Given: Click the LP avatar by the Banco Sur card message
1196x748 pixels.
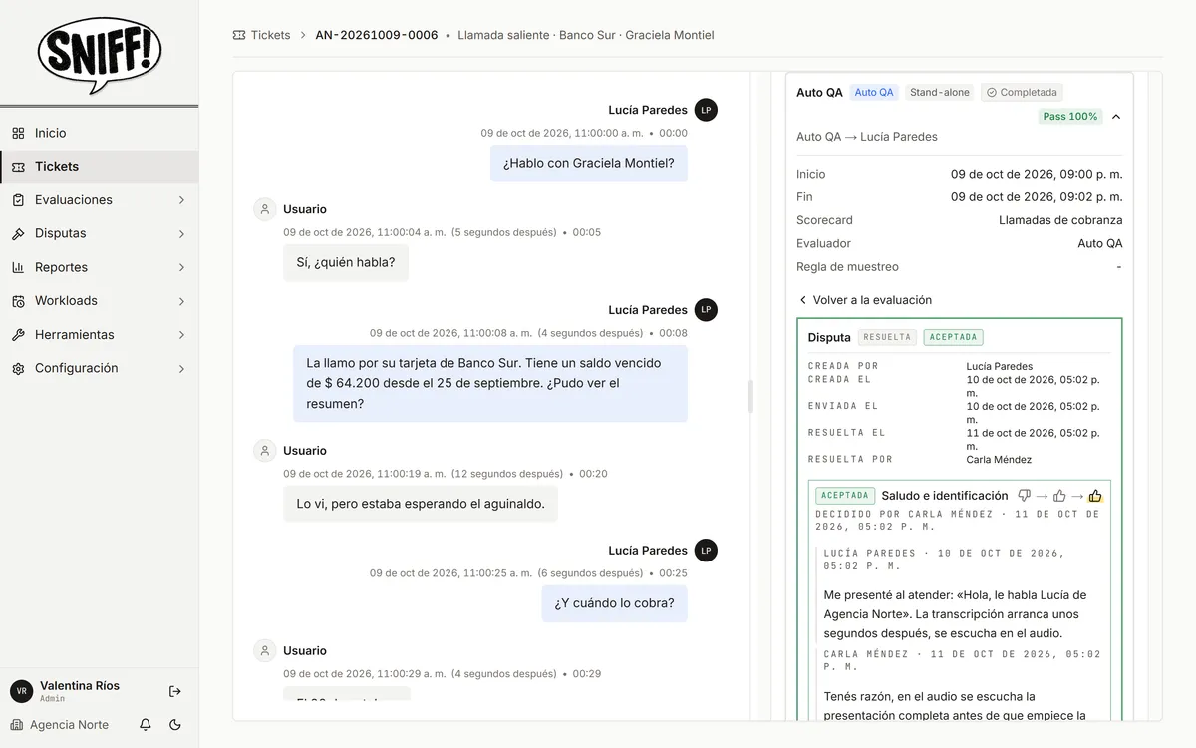Looking at the screenshot, I should click(706, 310).
